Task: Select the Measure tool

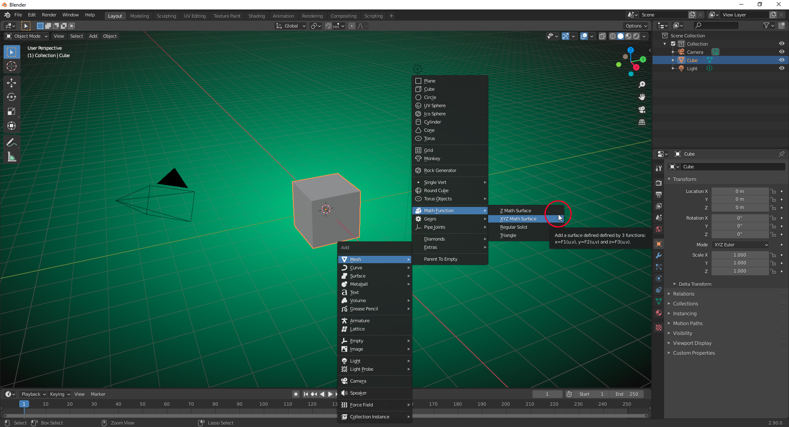Action: (12, 156)
